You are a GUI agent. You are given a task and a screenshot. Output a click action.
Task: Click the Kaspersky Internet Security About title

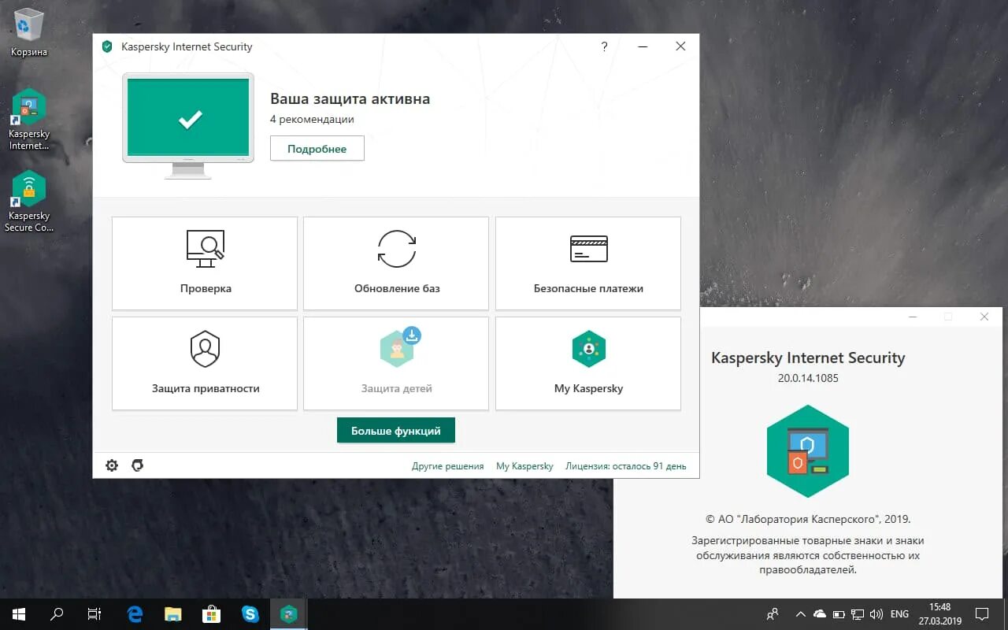click(808, 358)
